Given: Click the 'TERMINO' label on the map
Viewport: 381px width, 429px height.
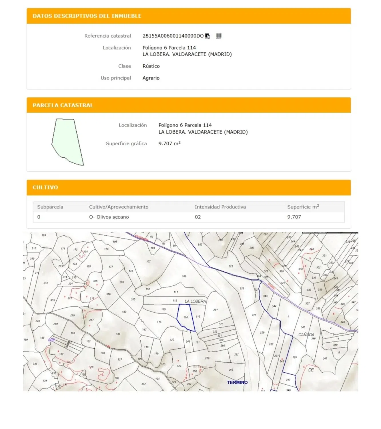Looking at the screenshot, I should click(237, 382).
